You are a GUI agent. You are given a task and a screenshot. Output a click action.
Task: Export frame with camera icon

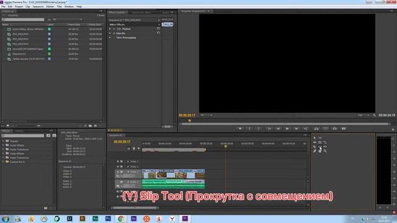coord(344,129)
